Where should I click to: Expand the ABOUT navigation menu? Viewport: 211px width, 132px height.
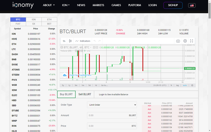pos(49,5)
